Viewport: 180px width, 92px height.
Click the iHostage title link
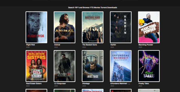point(86,83)
